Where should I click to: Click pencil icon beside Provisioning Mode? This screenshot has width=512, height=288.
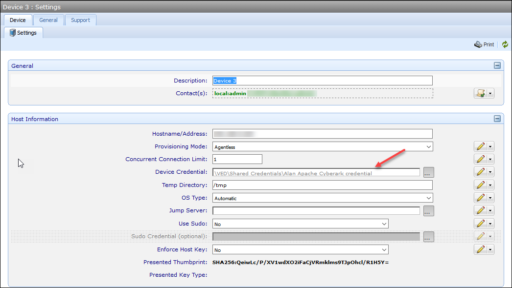coord(481,146)
